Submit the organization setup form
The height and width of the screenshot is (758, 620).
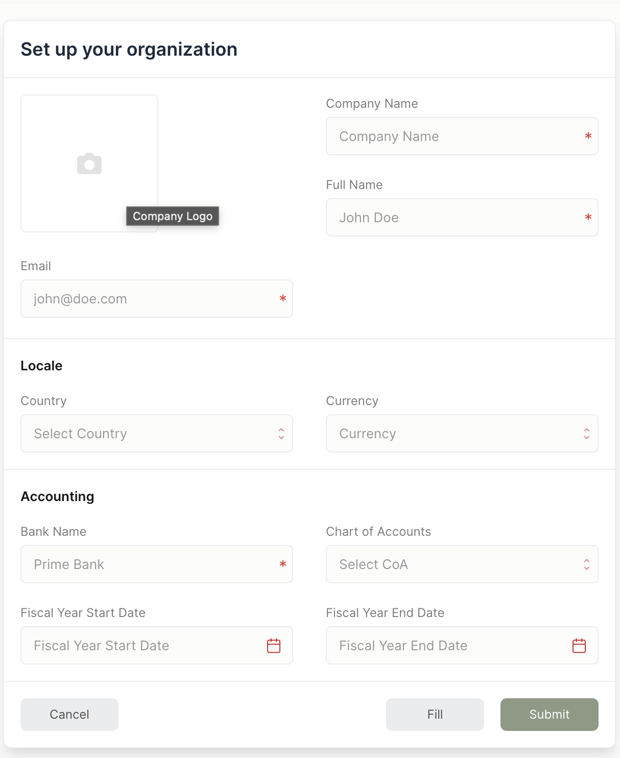coord(550,715)
